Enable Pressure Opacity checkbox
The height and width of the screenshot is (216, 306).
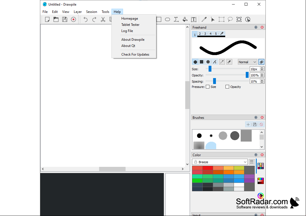click(x=227, y=87)
